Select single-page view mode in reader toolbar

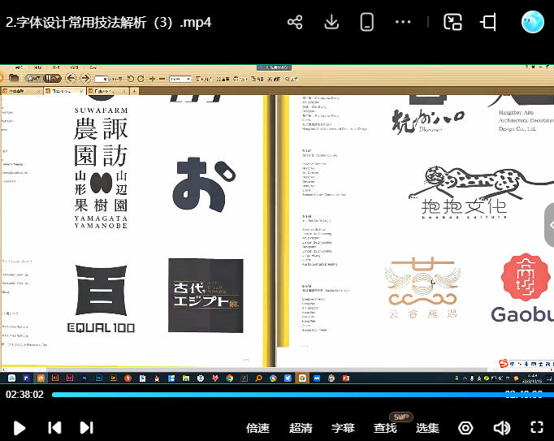[x=34, y=78]
